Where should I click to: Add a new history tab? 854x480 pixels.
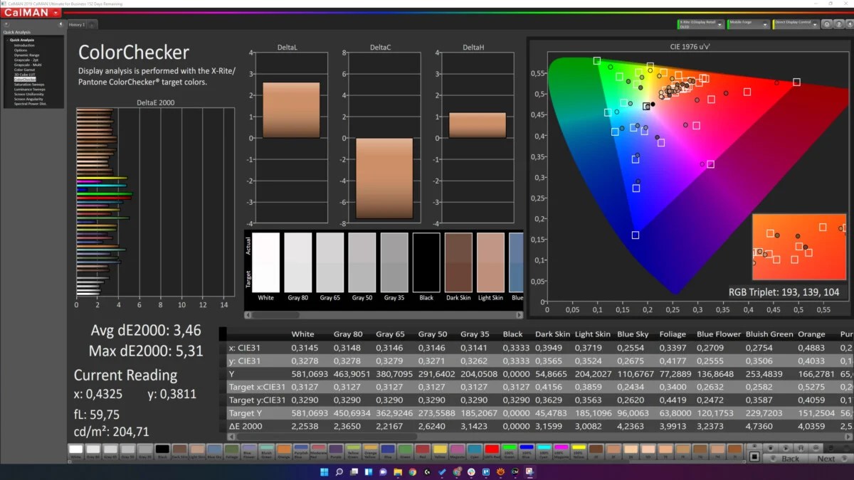93,25
